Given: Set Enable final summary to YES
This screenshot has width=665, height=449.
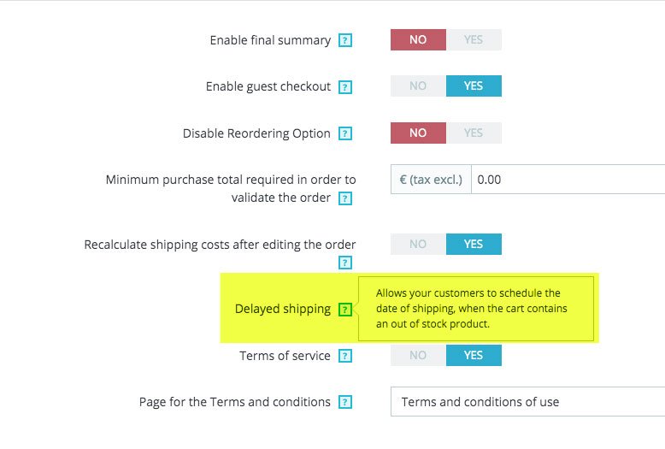Looking at the screenshot, I should click(x=474, y=40).
